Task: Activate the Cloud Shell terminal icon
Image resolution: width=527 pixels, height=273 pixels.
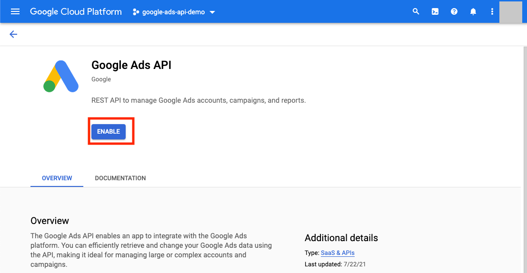Action: point(435,12)
